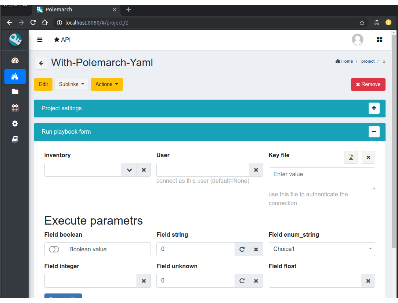The image size is (398, 303).
Task: Open the folder icon in the sidebar
Action: [x=15, y=92]
